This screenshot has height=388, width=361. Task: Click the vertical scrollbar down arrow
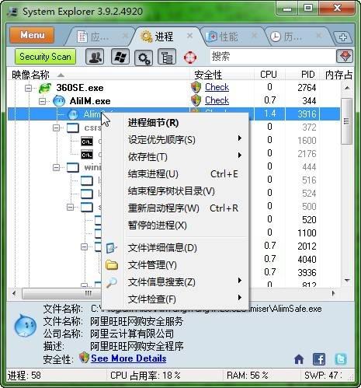(347, 280)
